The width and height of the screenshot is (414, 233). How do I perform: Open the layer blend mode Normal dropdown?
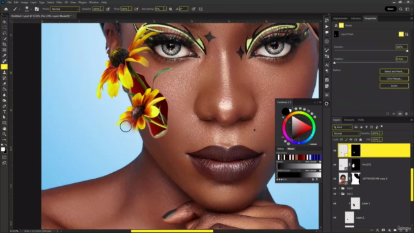pyautogui.click(x=346, y=133)
